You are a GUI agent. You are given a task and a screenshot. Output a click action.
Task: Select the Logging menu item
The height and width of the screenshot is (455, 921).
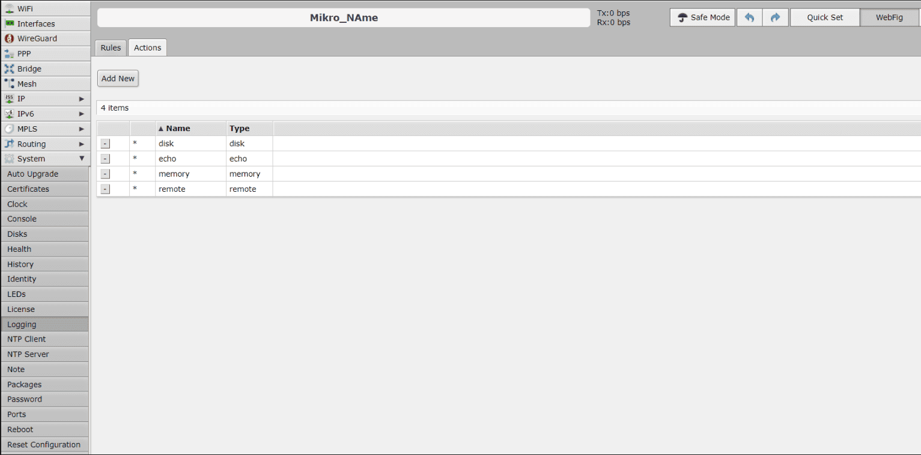click(x=44, y=324)
